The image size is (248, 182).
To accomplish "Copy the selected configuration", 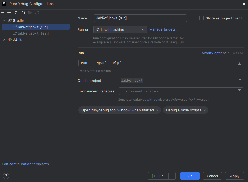I will [x=16, y=13].
